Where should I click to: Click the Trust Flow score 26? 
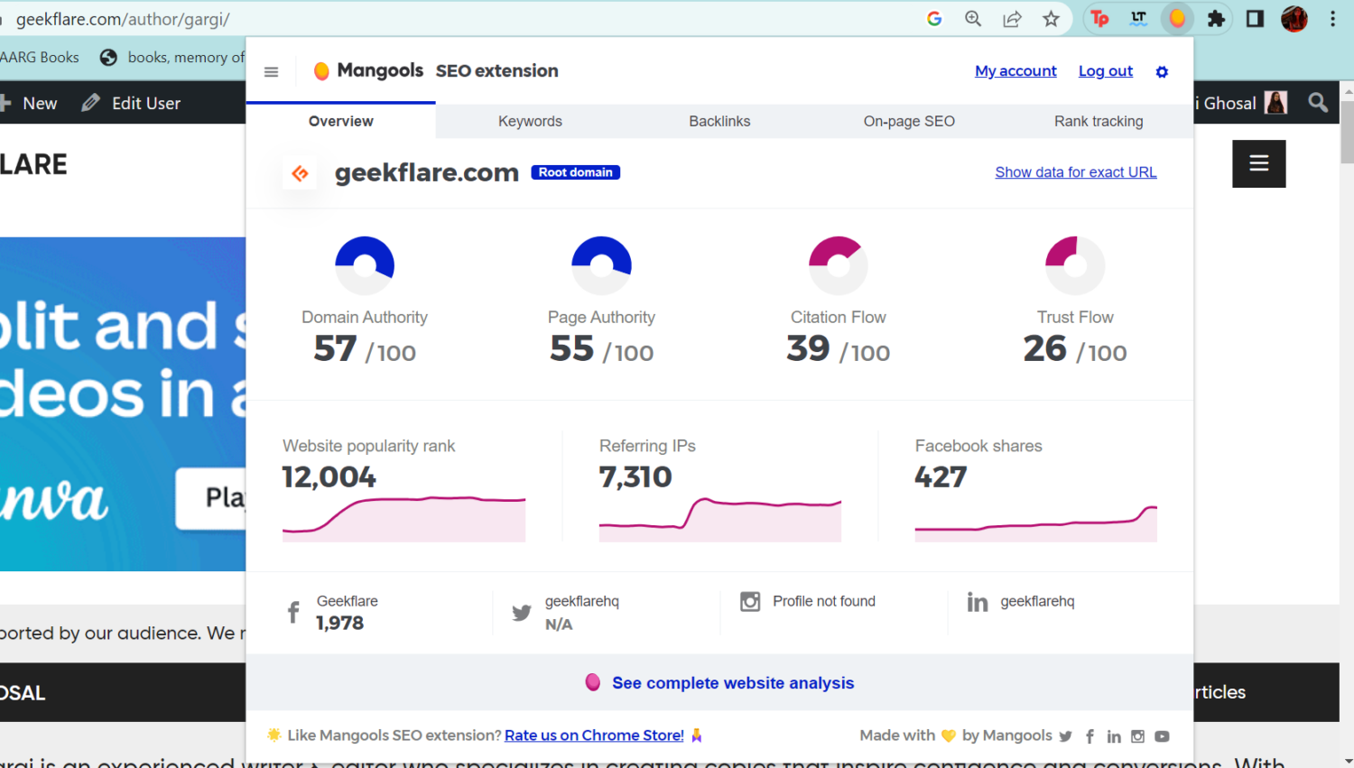[1045, 348]
